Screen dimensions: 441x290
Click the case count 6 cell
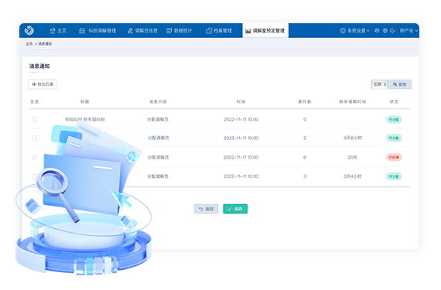point(305,157)
